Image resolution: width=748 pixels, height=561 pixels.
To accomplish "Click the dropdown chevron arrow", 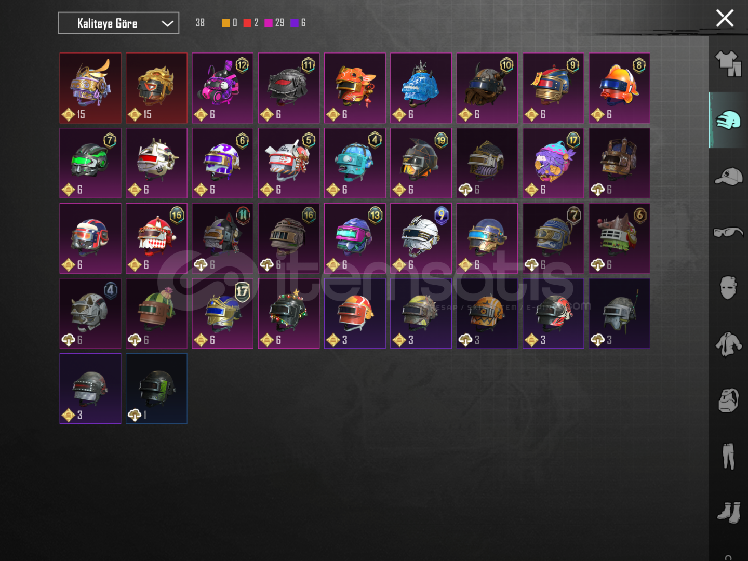I will click(x=167, y=23).
